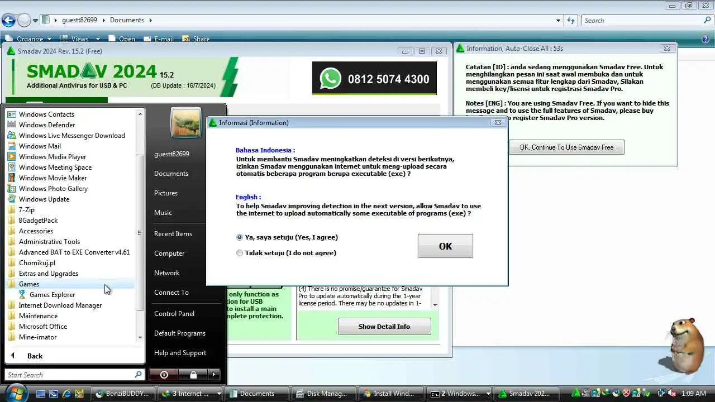Open Views dropdown in Explorer toolbar

[80, 39]
